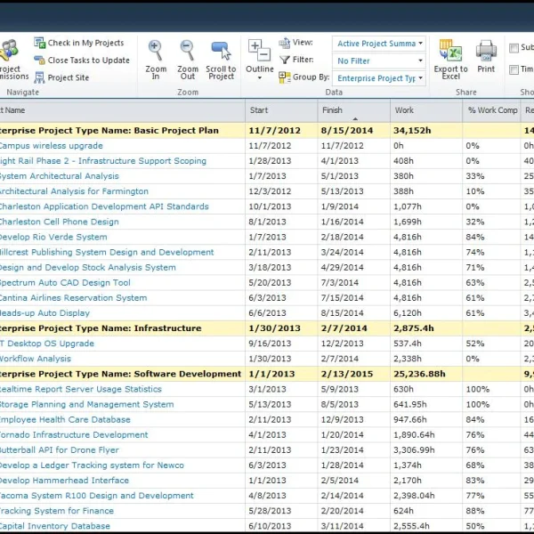Image resolution: width=534 pixels, height=534 pixels.
Task: Click the Close Tasks to Update icon
Action: click(39, 61)
